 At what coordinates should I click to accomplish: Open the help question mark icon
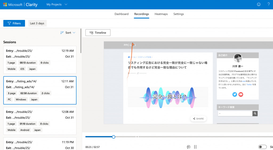(268, 4)
